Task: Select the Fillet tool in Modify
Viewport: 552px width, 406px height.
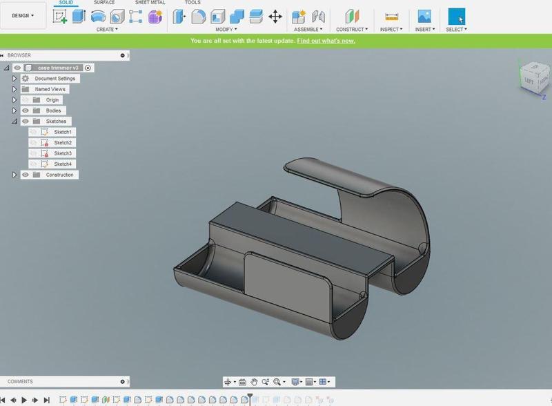Action: pyautogui.click(x=199, y=17)
